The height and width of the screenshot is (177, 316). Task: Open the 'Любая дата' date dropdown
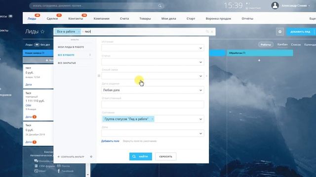coord(153,90)
